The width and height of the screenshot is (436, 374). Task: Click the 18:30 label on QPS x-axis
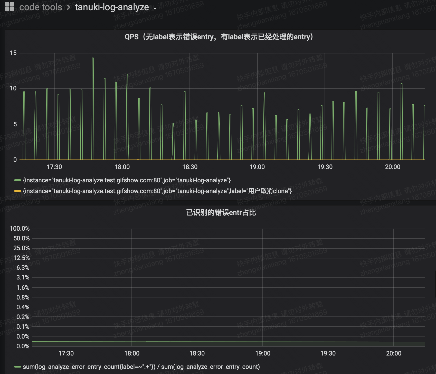pos(190,167)
